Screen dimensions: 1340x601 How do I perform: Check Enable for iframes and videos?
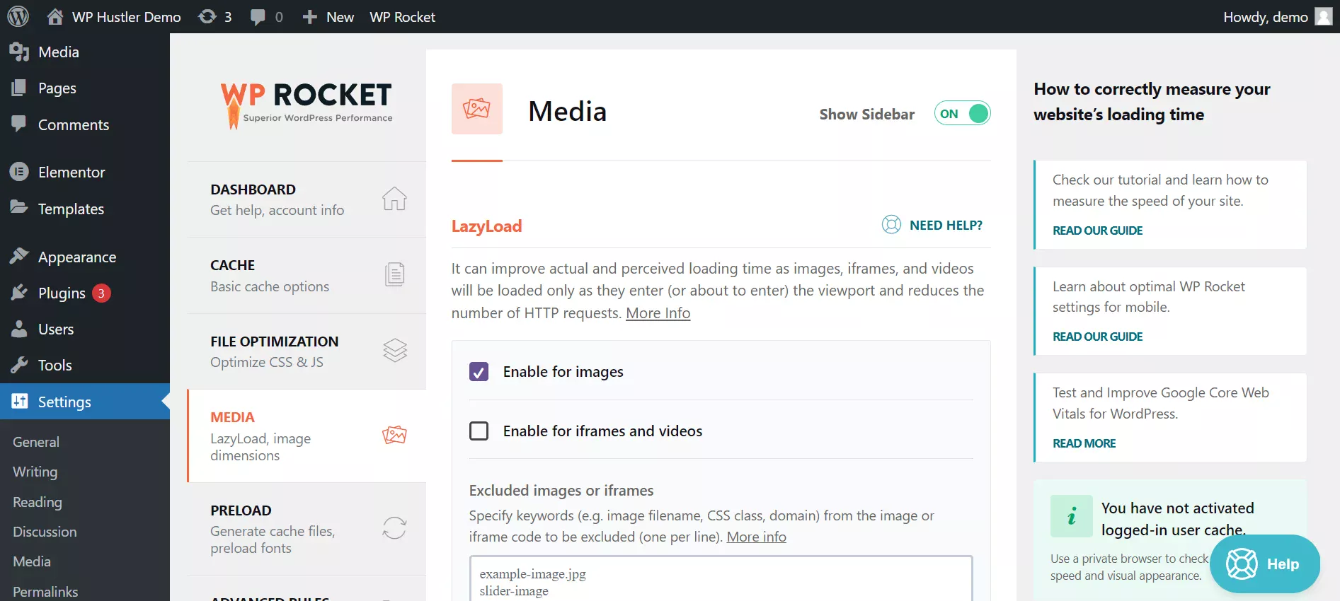[x=479, y=431]
